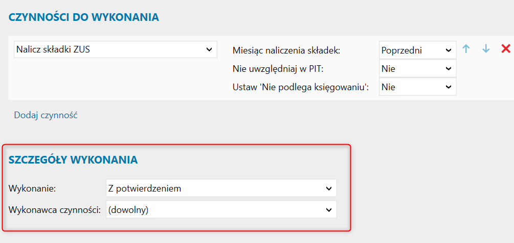Image resolution: width=514 pixels, height=243 pixels.
Task: Delete the action with the red X
Action: pyautogui.click(x=506, y=49)
